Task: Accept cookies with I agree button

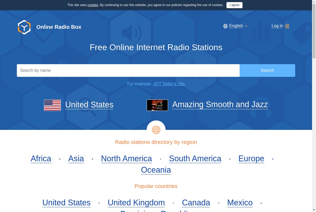Action: (x=234, y=5)
